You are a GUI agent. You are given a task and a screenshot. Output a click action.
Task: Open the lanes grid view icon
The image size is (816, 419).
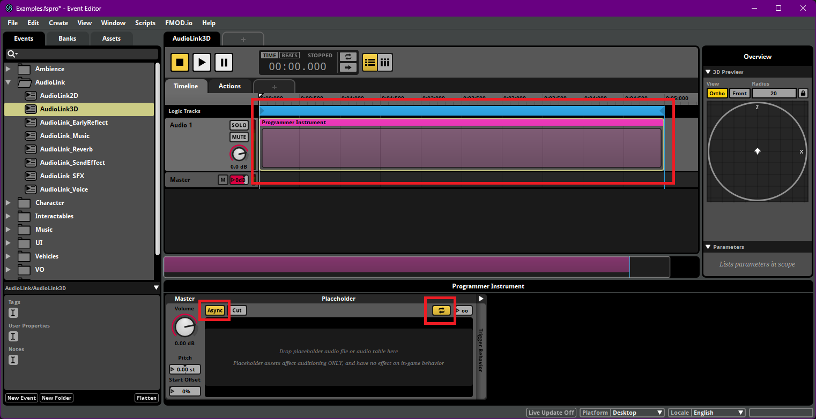click(385, 62)
